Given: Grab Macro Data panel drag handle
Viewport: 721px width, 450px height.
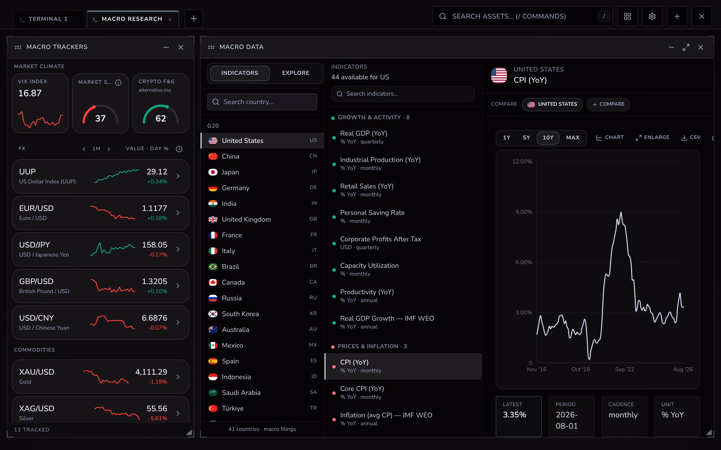Looking at the screenshot, I should pyautogui.click(x=211, y=47).
